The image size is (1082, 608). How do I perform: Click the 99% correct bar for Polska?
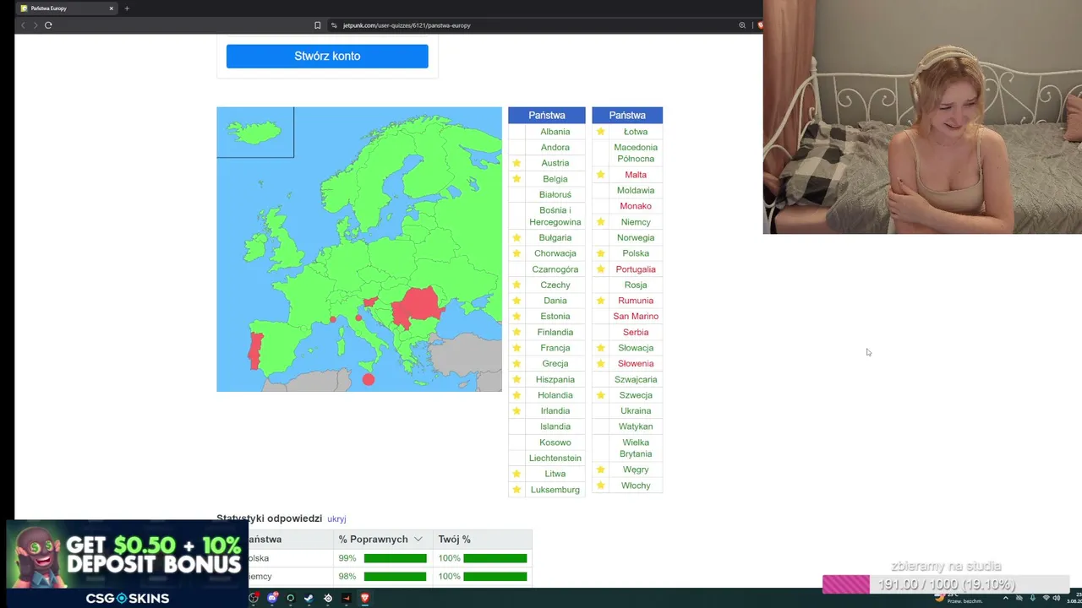tap(395, 558)
